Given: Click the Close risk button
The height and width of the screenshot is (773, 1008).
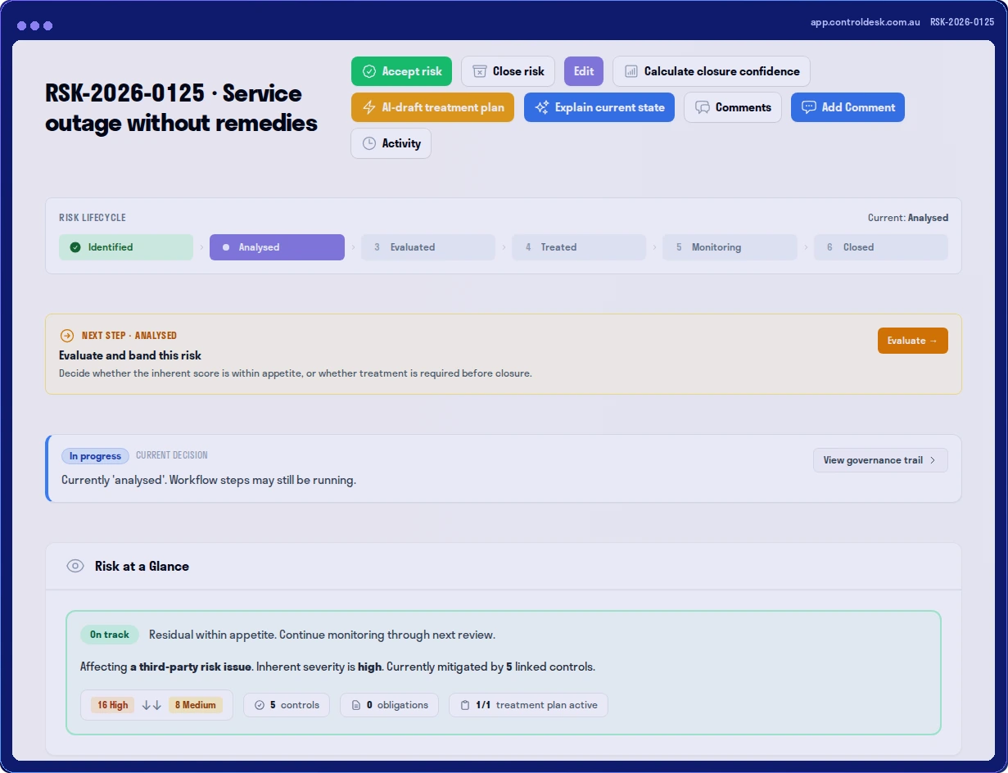Looking at the screenshot, I should pos(508,71).
